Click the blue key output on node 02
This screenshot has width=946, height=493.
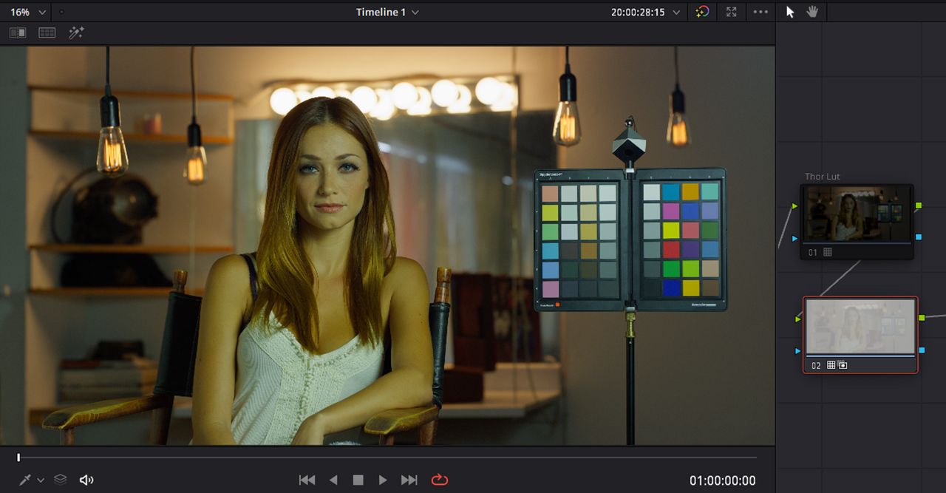tap(922, 350)
